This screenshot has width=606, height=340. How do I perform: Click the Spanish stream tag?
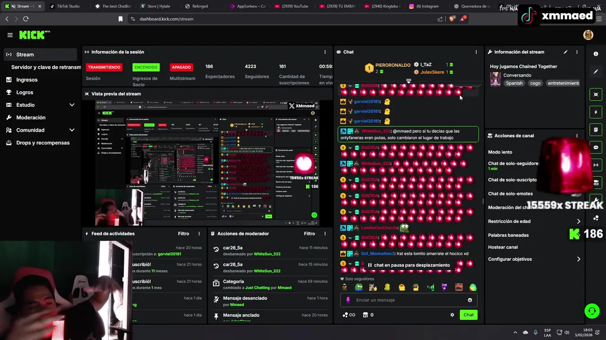click(514, 83)
